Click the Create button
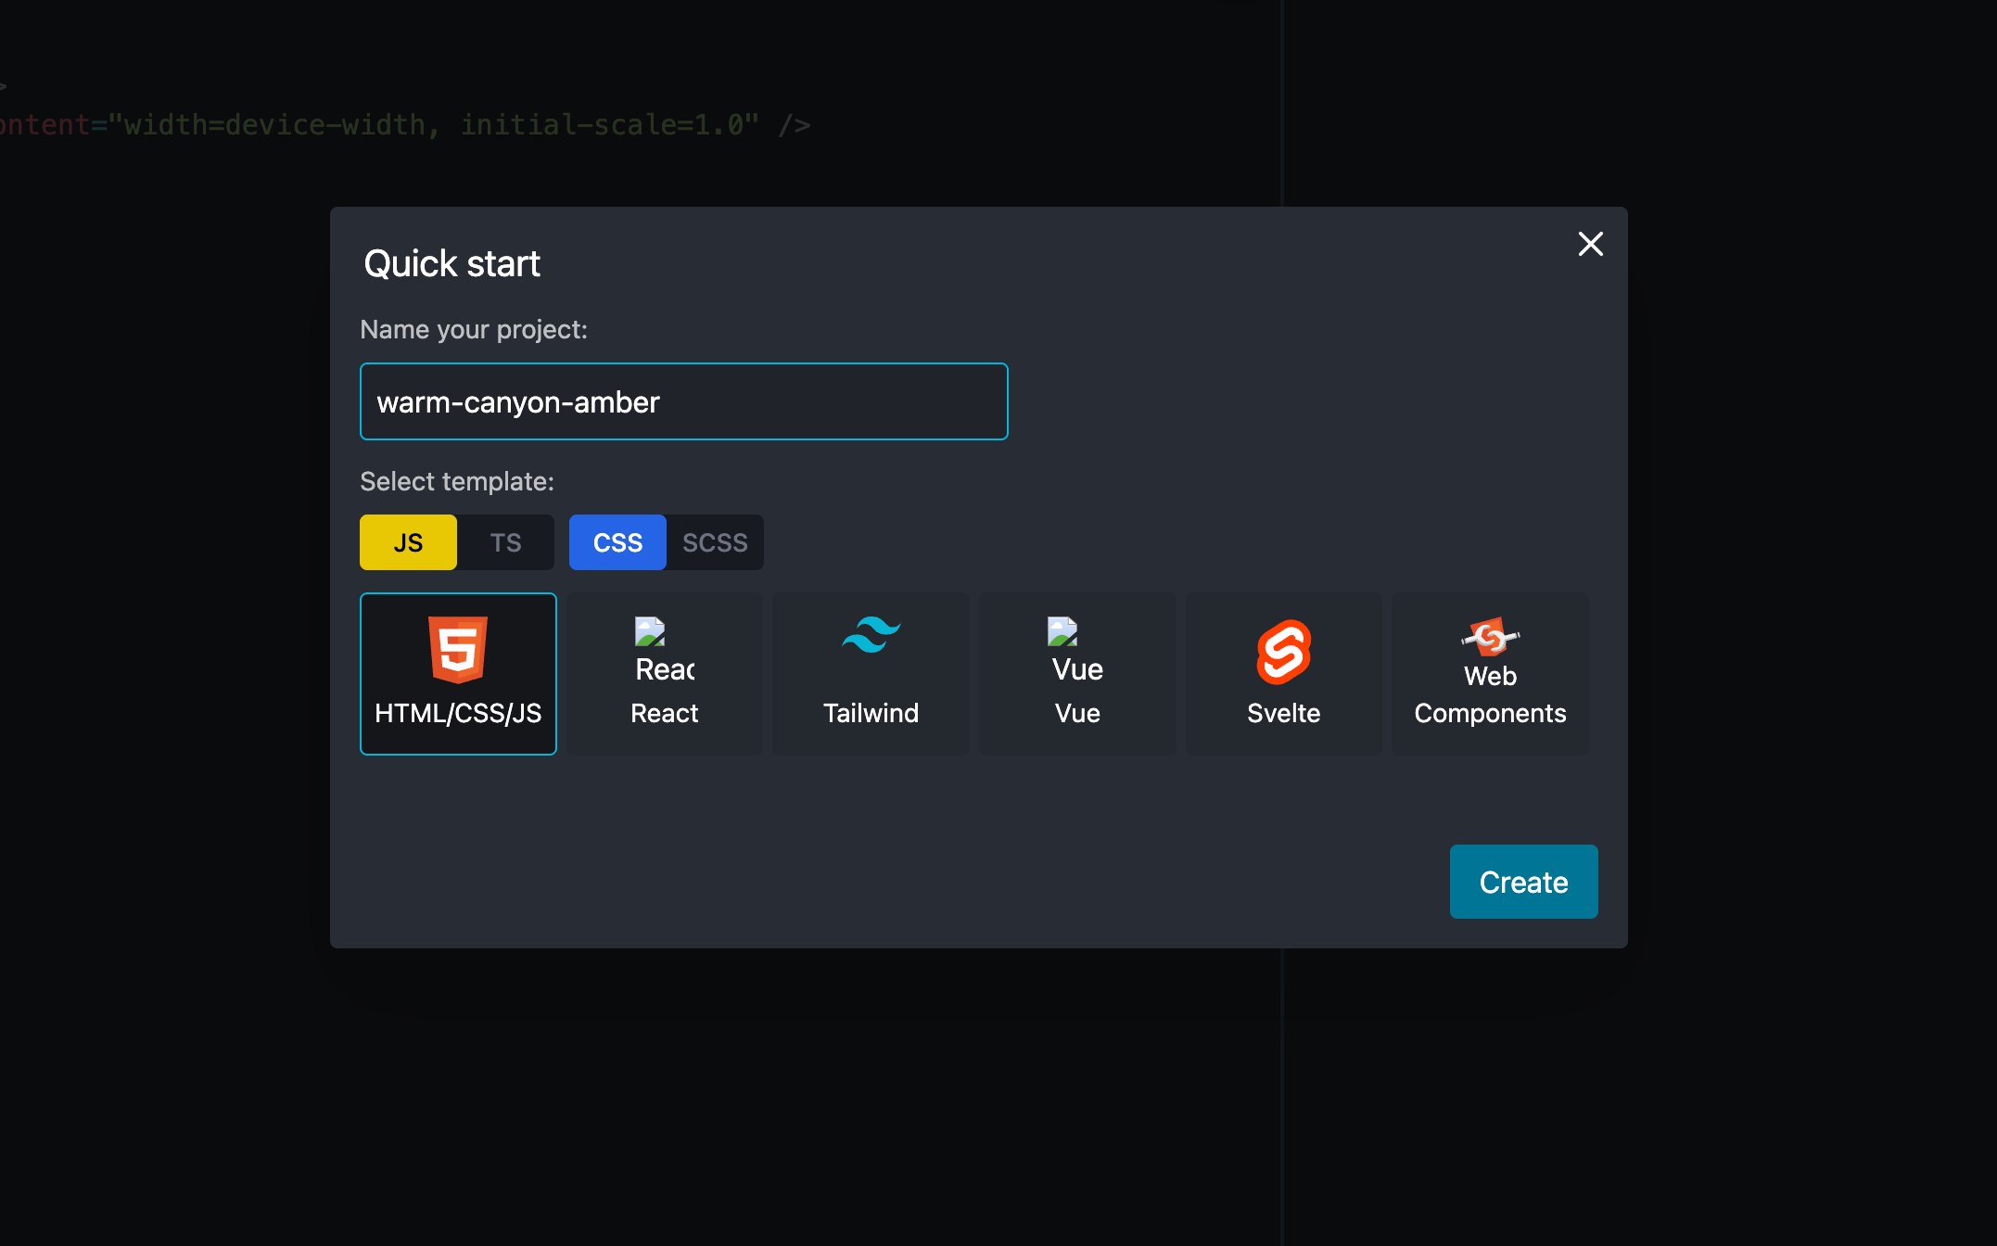This screenshot has height=1246, width=1997. [1523, 882]
